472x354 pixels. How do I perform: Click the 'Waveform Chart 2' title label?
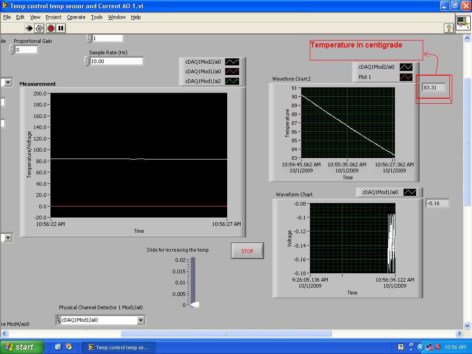coord(291,79)
